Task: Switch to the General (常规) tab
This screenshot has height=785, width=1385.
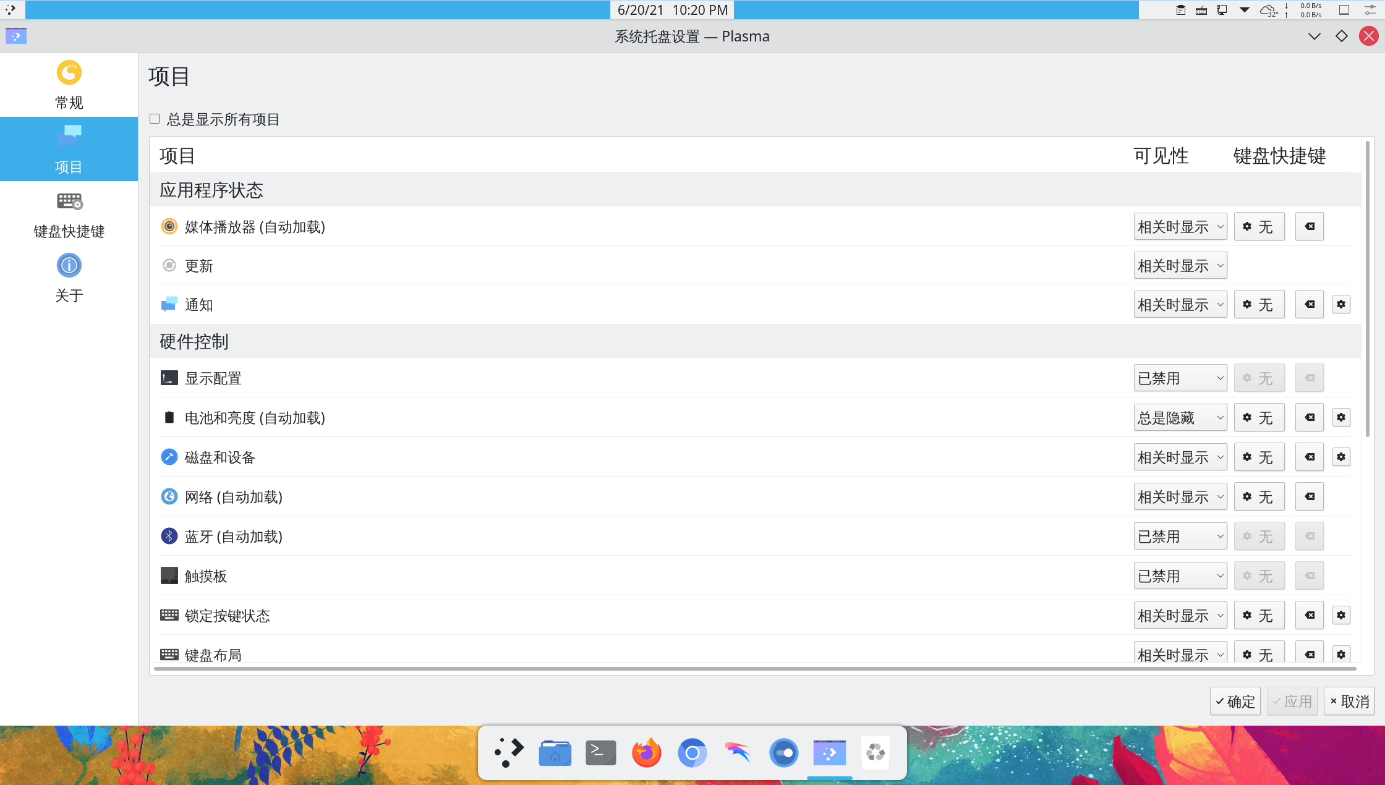Action: click(x=69, y=85)
